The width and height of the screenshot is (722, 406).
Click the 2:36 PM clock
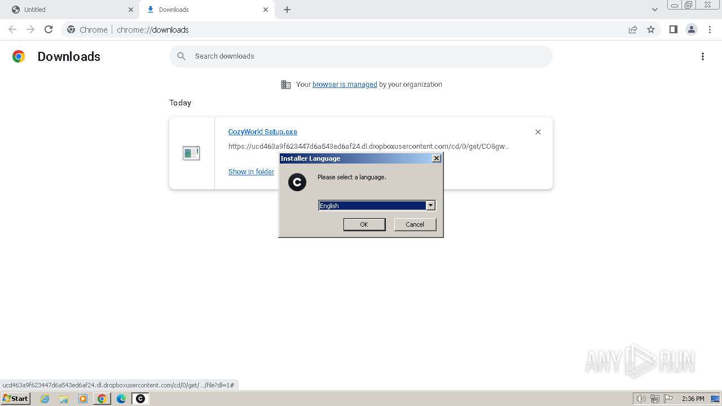click(x=693, y=399)
